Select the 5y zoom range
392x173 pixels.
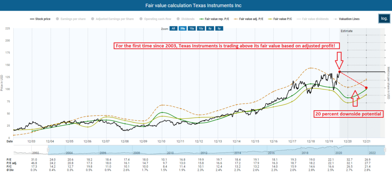219,29
